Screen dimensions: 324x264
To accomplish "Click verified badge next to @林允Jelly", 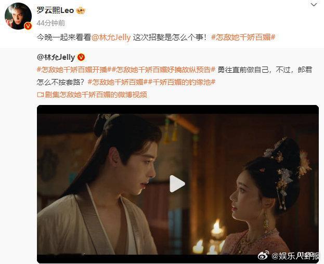I will (x=81, y=57).
